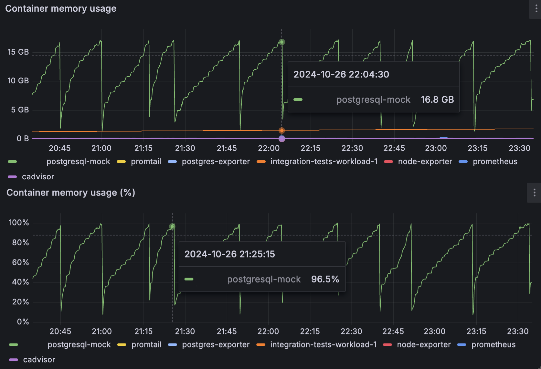This screenshot has height=369, width=541.
Task: Toggle promtail series in top legend
Action: [146, 162]
